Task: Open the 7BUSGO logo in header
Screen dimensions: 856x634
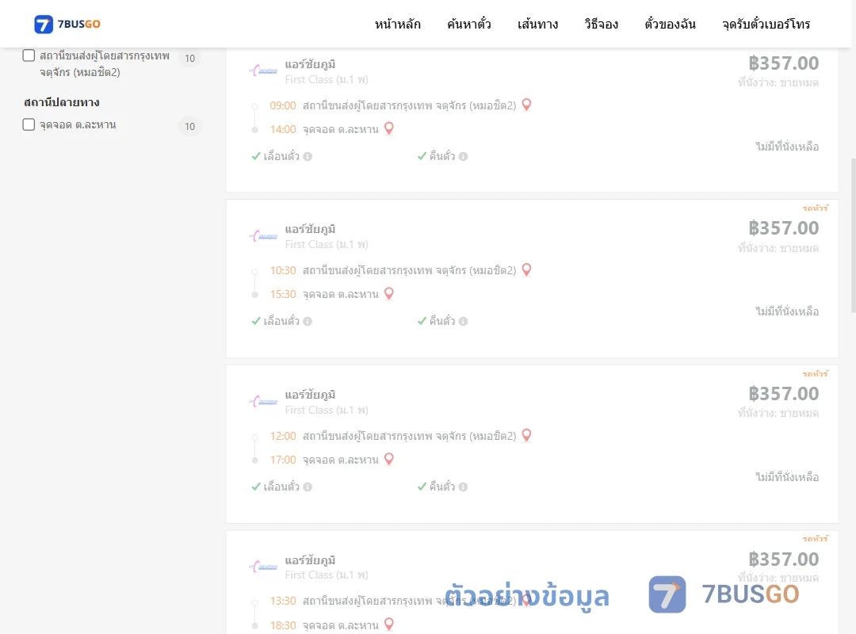Action: point(67,24)
